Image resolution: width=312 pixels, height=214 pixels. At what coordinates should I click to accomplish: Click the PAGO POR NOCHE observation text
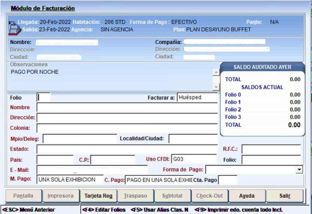[x=35, y=72]
